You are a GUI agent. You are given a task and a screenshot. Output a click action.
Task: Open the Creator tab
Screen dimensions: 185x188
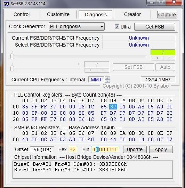click(x=132, y=14)
